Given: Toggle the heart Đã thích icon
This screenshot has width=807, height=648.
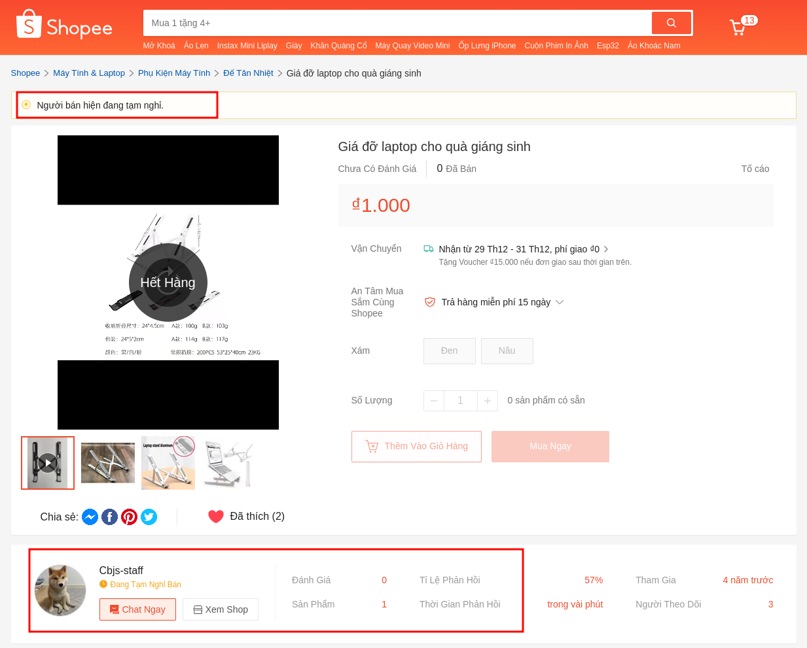Looking at the screenshot, I should (216, 517).
